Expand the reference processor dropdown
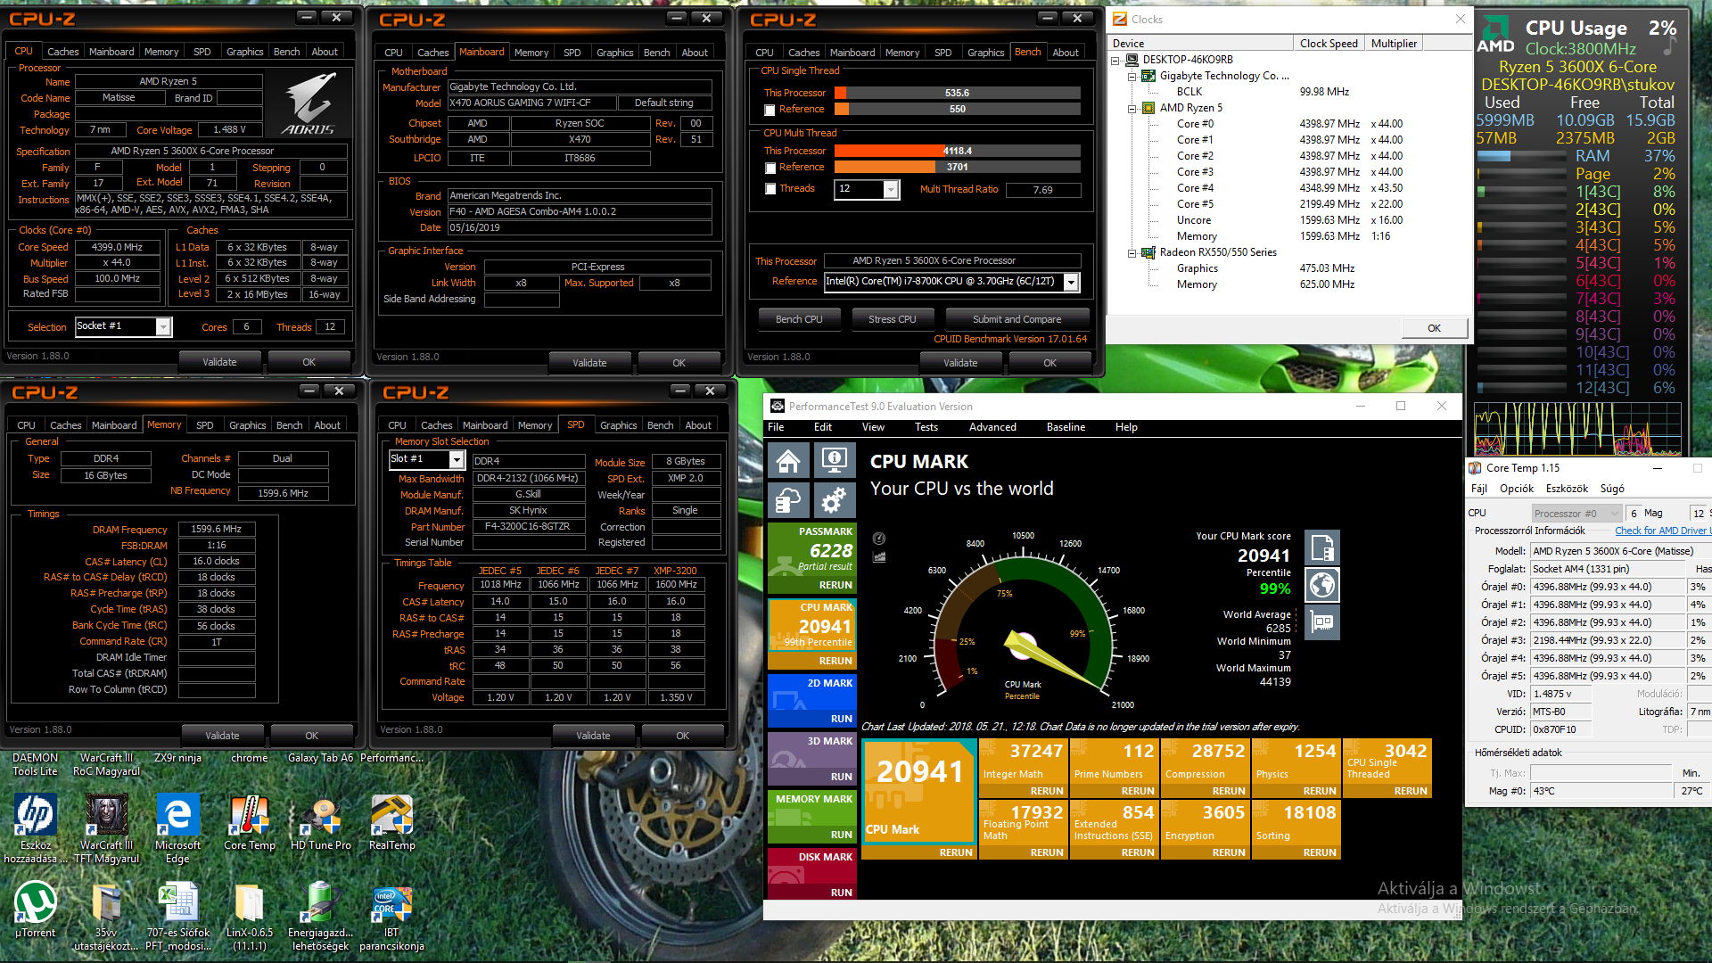Screen dimensions: 1712x963 pos(1072,283)
